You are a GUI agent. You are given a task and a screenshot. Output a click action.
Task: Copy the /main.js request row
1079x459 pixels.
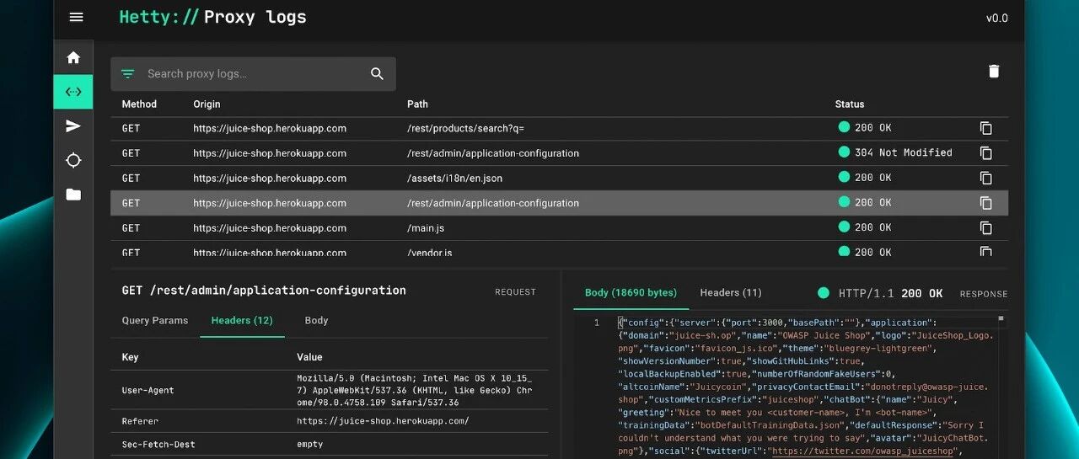tap(985, 227)
